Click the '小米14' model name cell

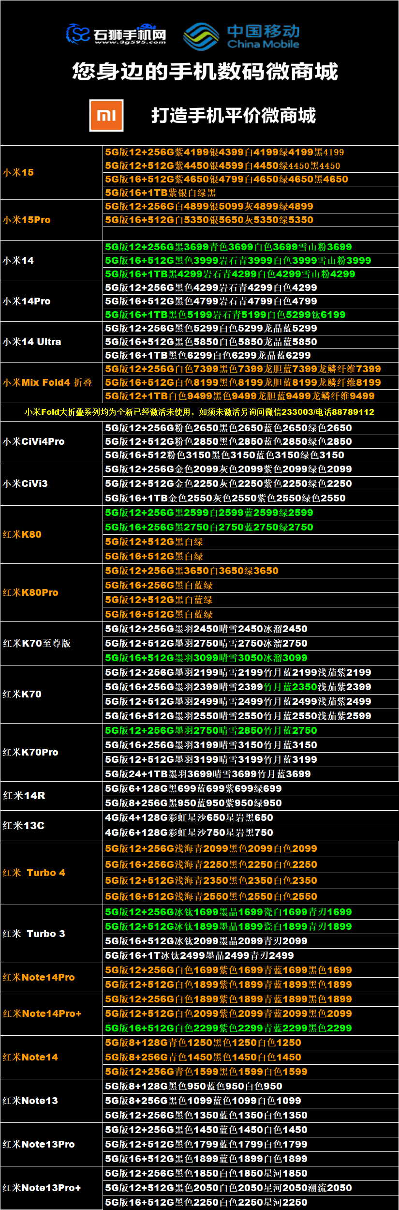[x=52, y=260]
